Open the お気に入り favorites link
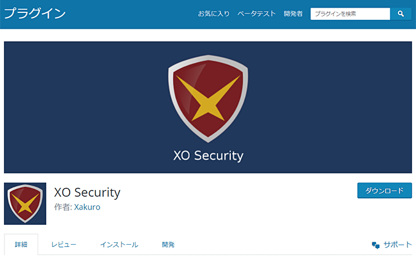The width and height of the screenshot is (416, 271). [214, 13]
